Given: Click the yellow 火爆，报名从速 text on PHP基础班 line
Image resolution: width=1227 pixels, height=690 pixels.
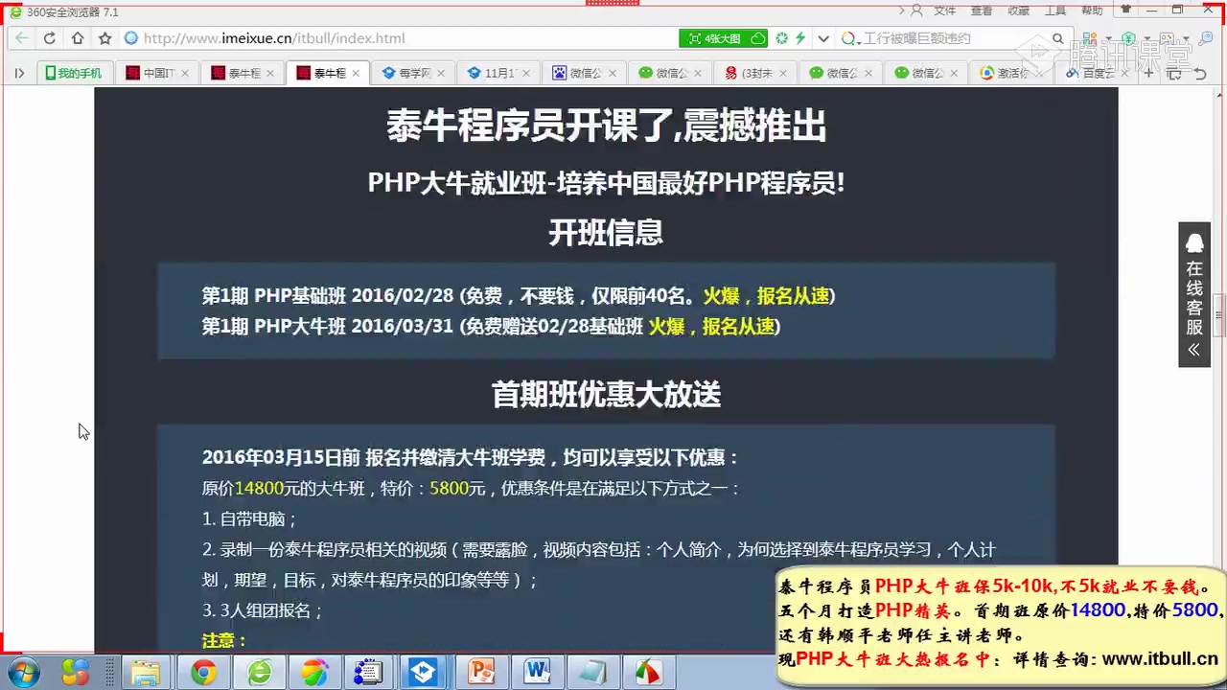Looking at the screenshot, I should pos(766,295).
